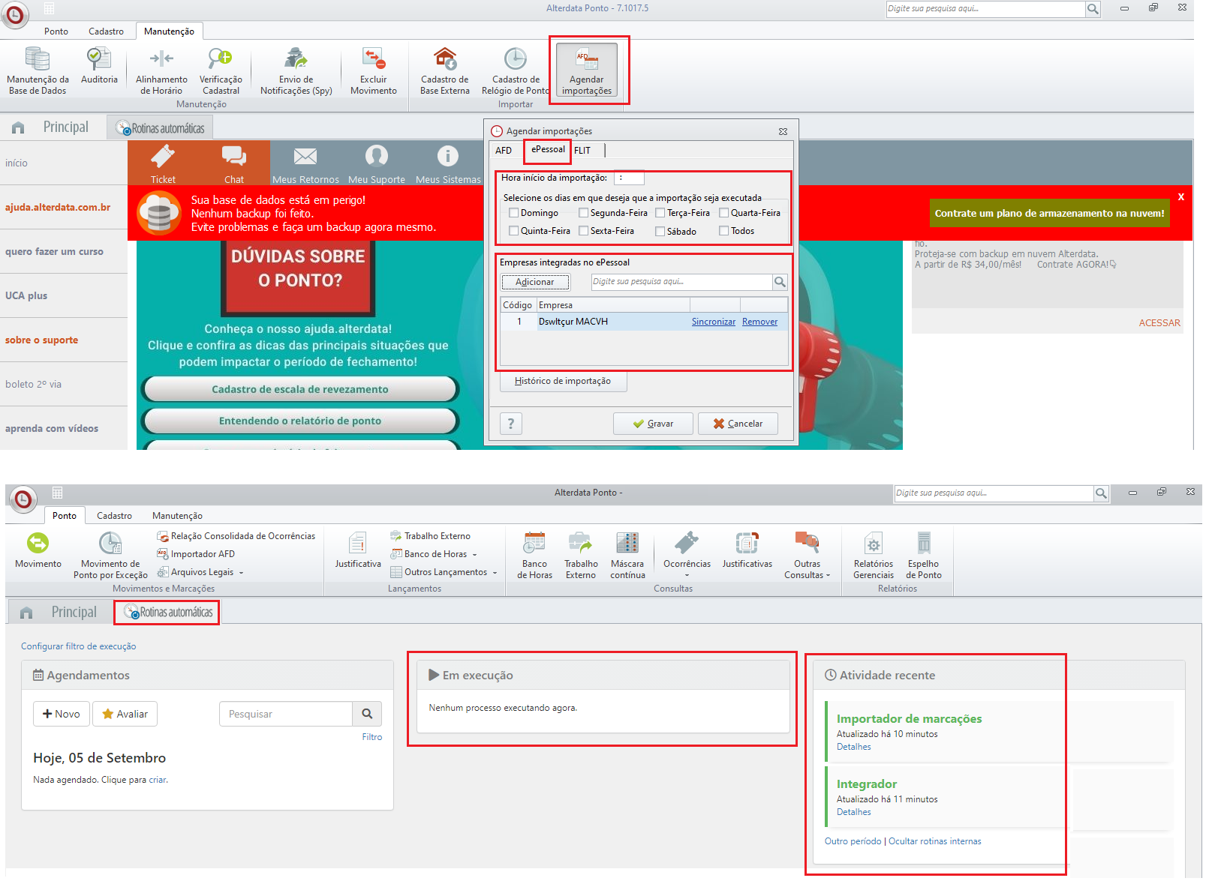1206x884 pixels.
Task: Launch the Importador AFD
Action: pos(197,554)
